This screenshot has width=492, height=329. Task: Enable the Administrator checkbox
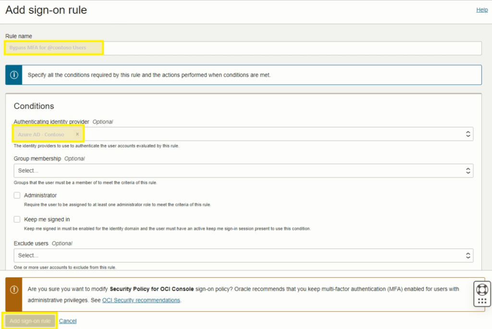17,195
